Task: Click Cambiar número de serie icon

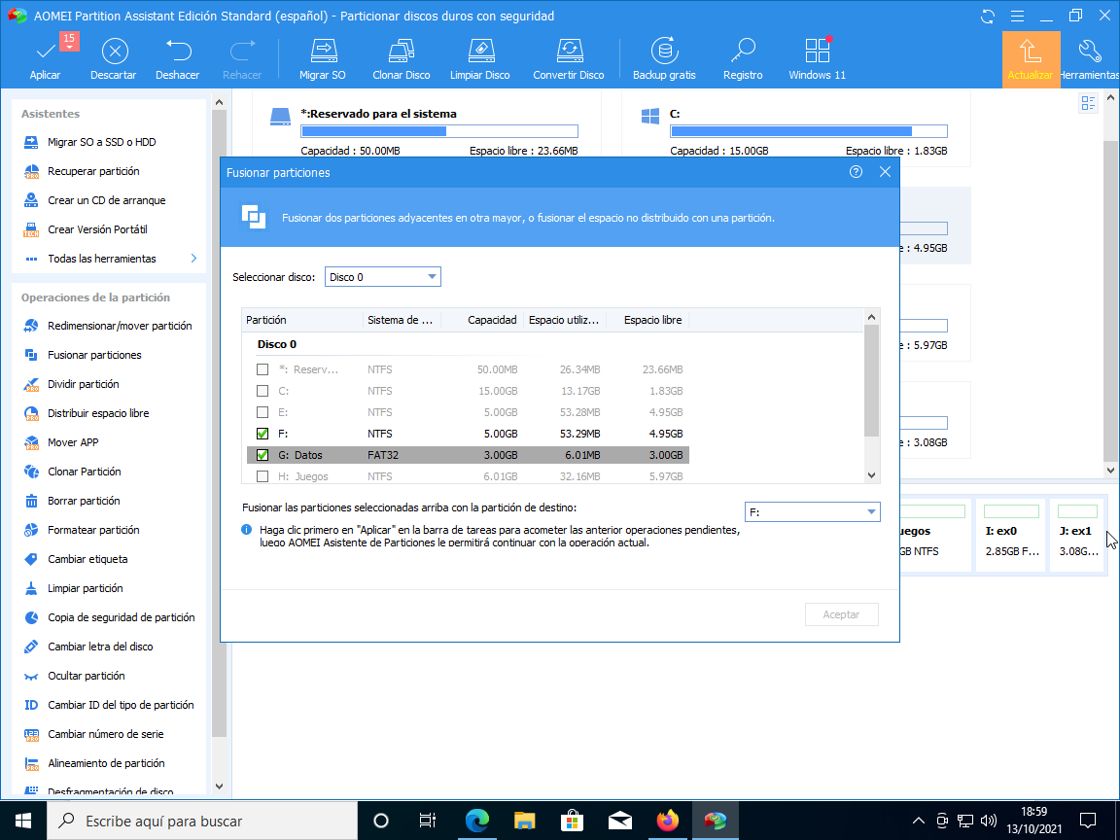Action: (x=31, y=734)
